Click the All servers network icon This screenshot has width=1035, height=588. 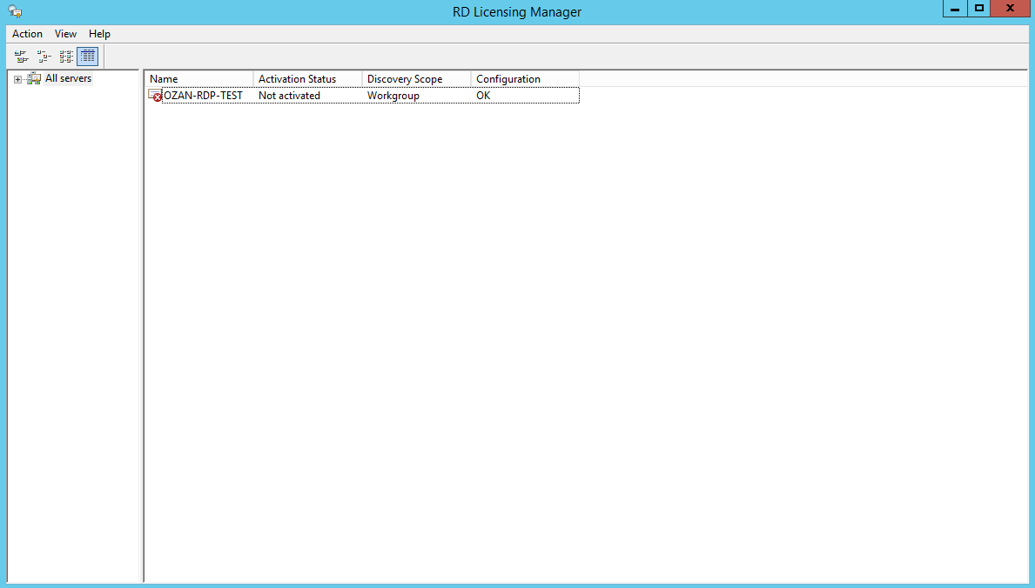point(34,79)
